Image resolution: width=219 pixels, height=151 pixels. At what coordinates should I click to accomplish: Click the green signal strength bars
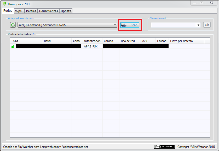[x=13, y=46]
